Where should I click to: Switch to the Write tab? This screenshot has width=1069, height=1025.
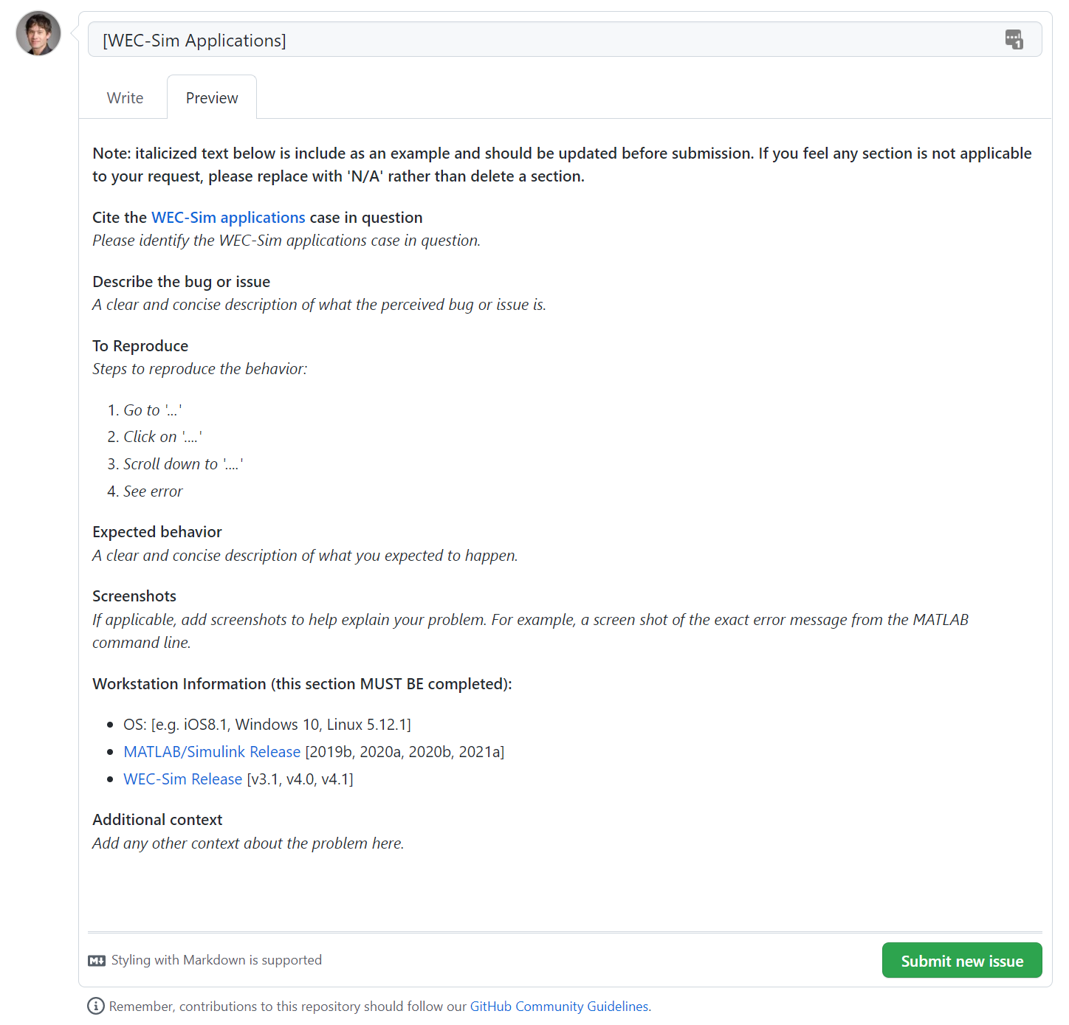(x=124, y=97)
